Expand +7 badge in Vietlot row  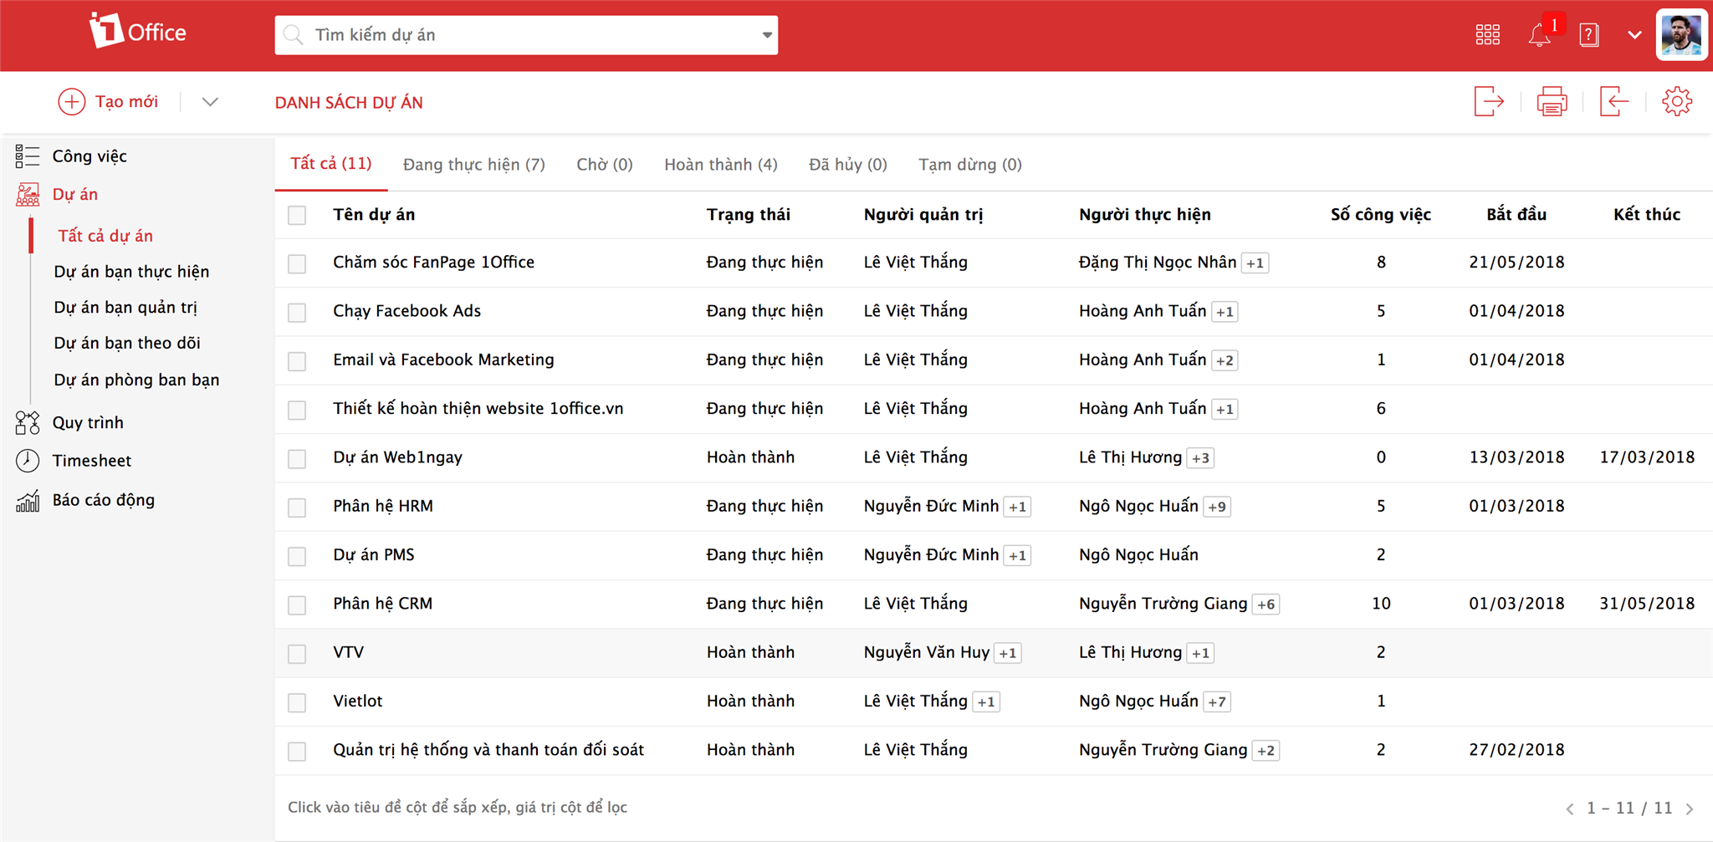pyautogui.click(x=1217, y=702)
